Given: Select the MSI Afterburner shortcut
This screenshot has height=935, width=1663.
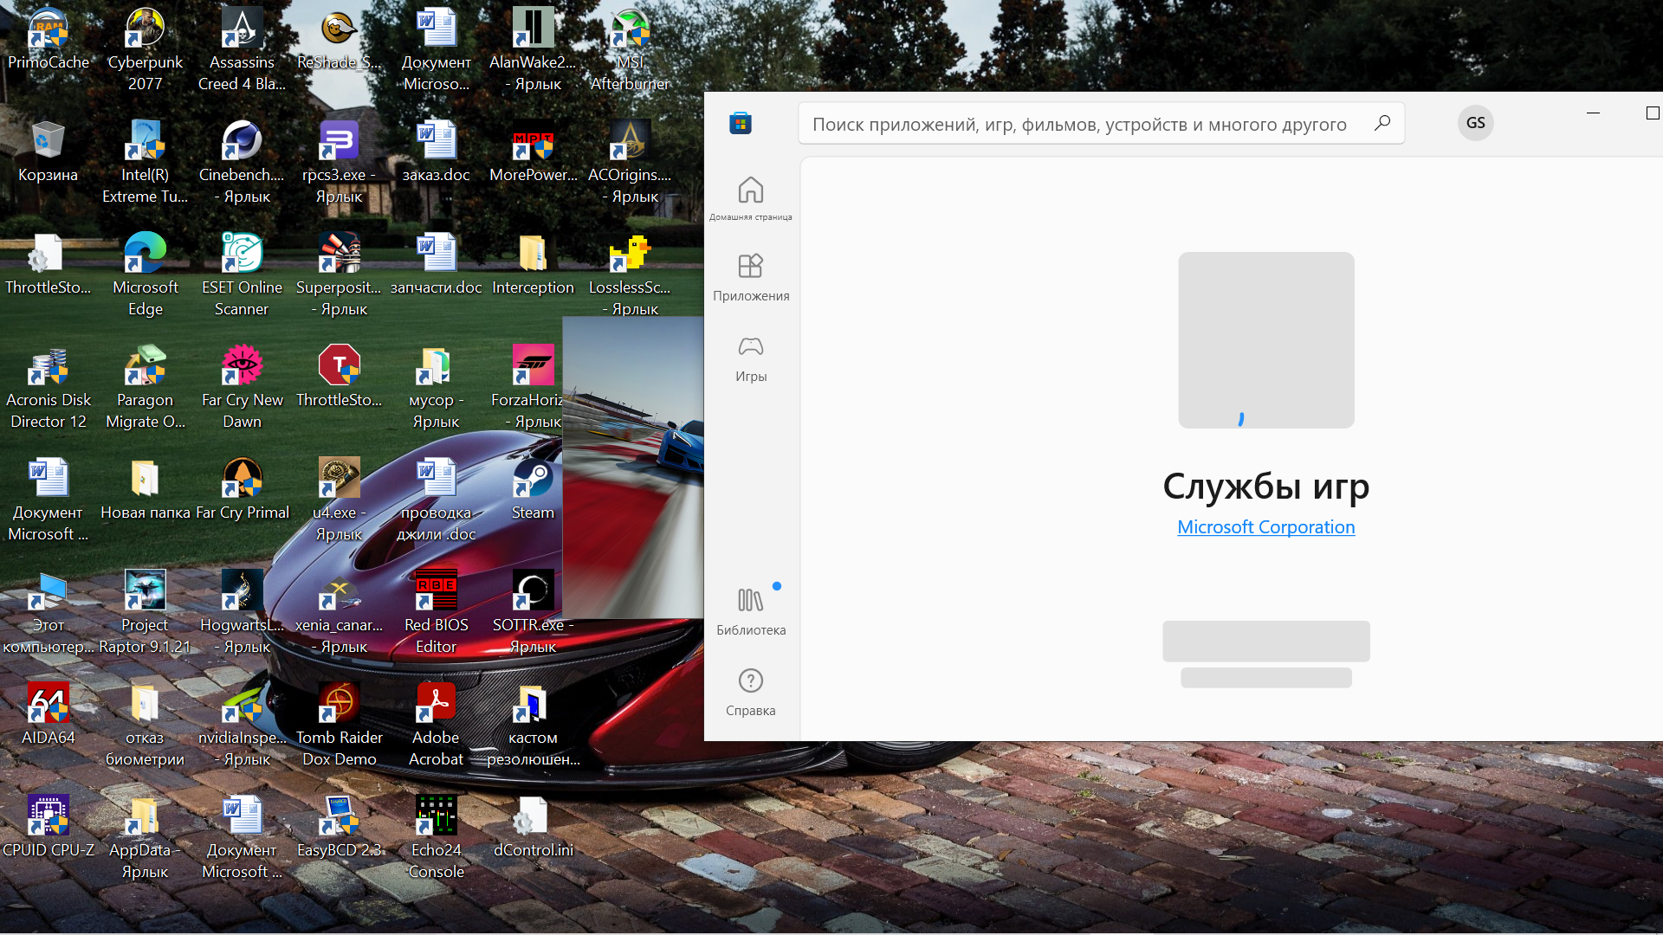Looking at the screenshot, I should [x=630, y=48].
